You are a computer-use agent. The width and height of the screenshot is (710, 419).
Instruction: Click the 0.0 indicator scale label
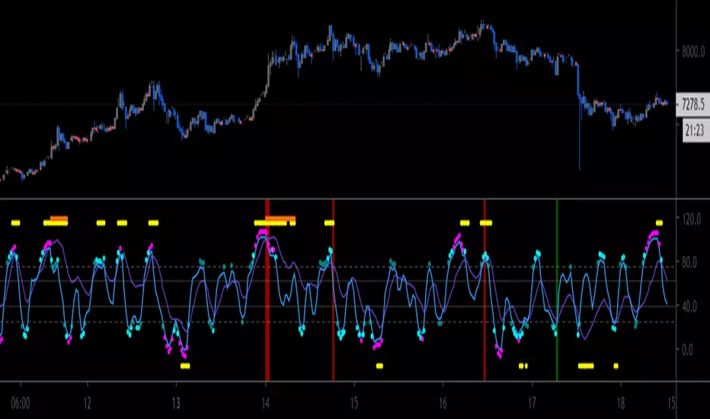tap(687, 350)
